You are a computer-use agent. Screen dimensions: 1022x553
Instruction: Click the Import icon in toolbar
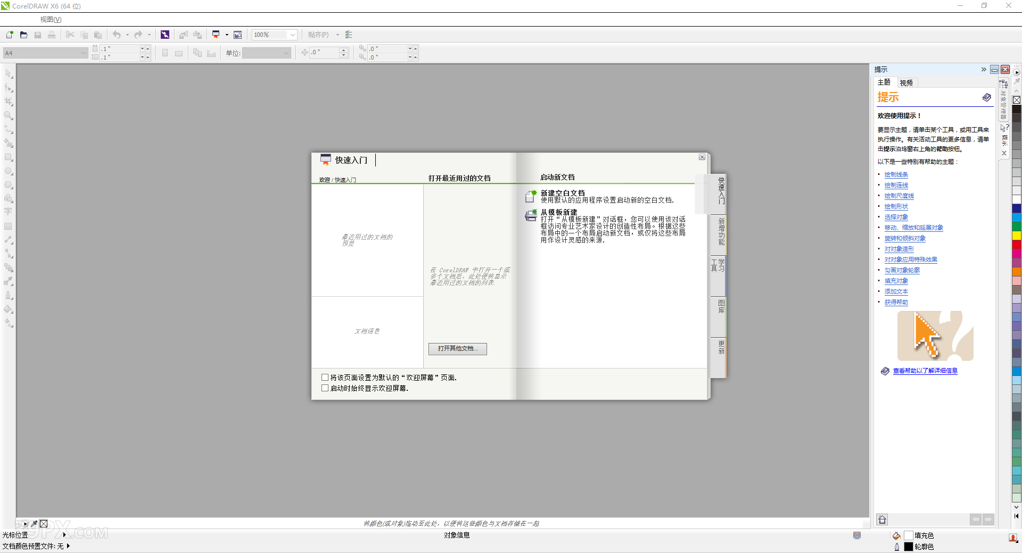tap(184, 35)
